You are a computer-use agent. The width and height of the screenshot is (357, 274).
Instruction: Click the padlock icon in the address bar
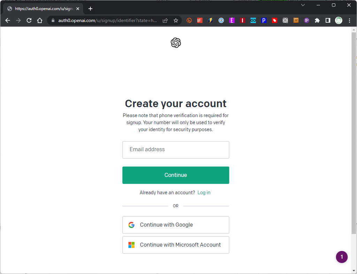53,20
